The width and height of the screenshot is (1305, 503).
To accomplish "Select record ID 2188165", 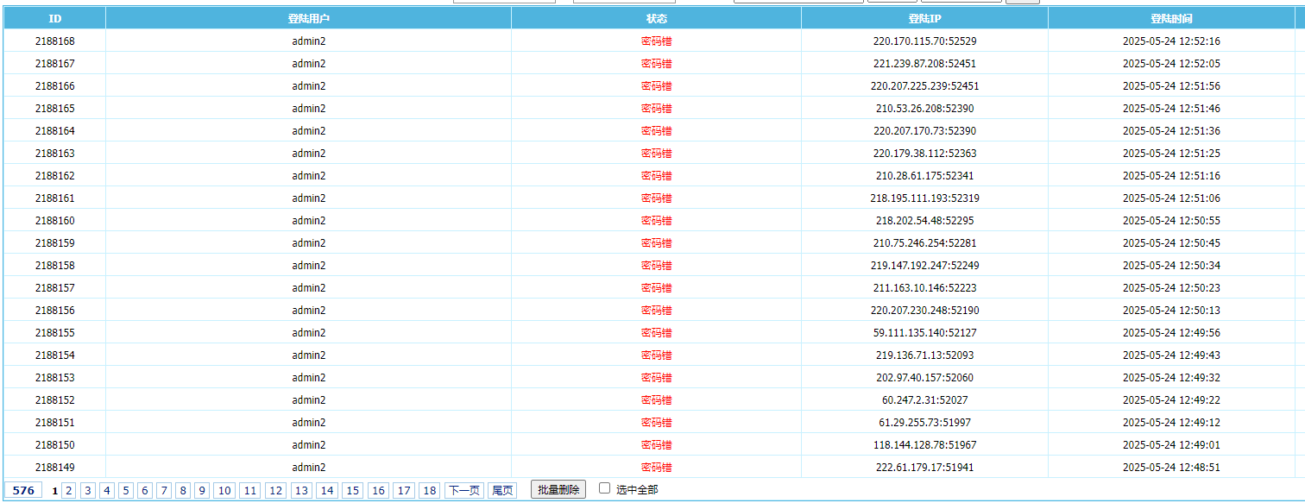I will 54,108.
